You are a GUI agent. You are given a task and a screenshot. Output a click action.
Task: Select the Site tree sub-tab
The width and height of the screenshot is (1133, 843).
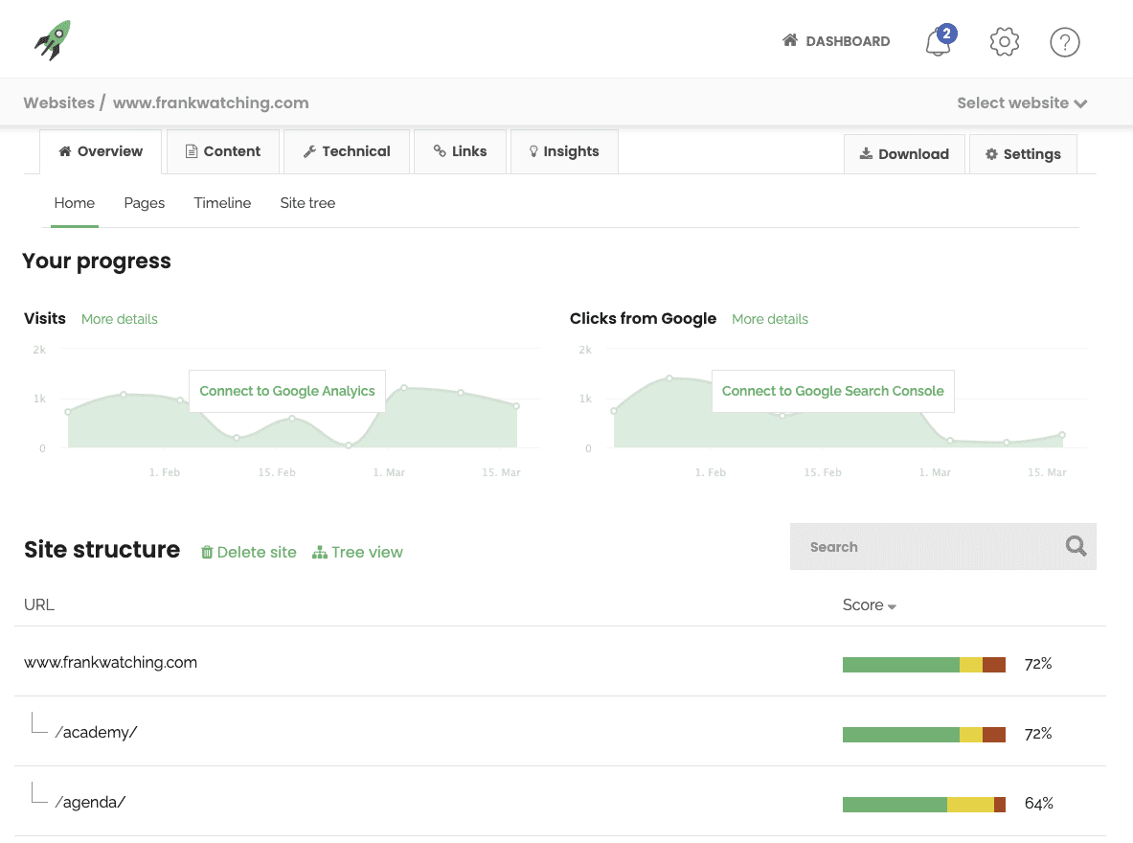pos(307,203)
